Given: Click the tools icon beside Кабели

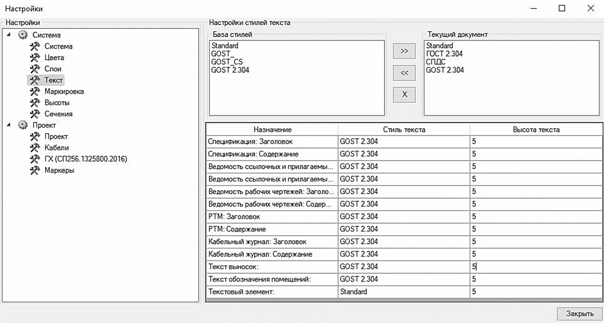Looking at the screenshot, I should (x=34, y=148).
